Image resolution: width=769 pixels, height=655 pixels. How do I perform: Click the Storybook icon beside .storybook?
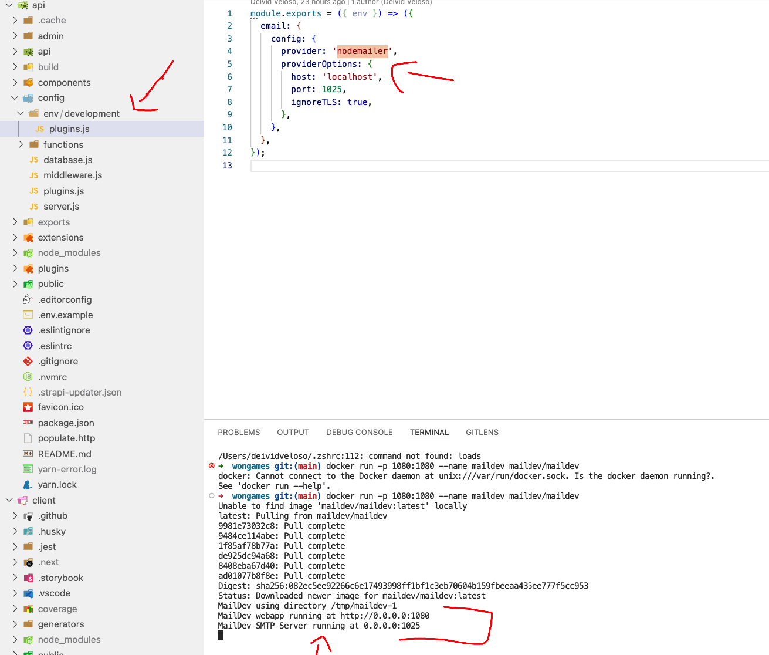pos(28,578)
